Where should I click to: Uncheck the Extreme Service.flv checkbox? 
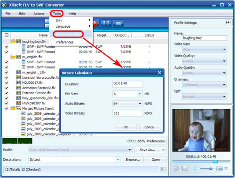coord(7,93)
